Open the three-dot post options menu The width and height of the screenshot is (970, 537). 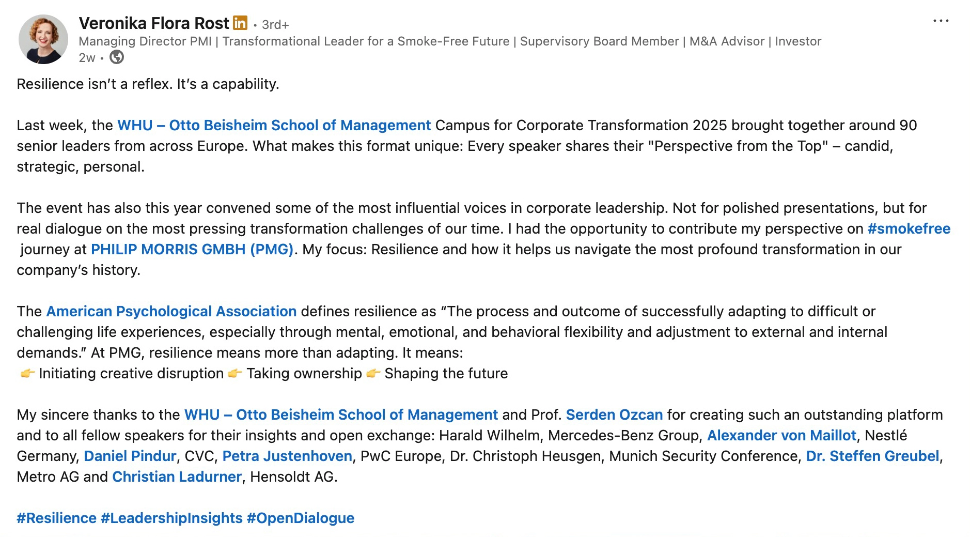(x=941, y=21)
